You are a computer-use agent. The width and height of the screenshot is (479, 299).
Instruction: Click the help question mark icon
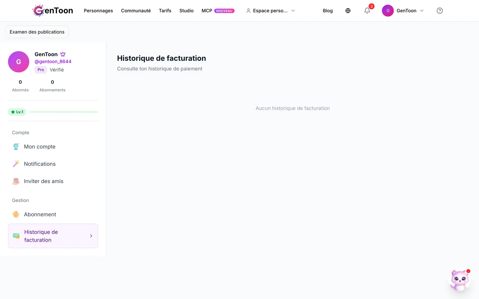(440, 11)
